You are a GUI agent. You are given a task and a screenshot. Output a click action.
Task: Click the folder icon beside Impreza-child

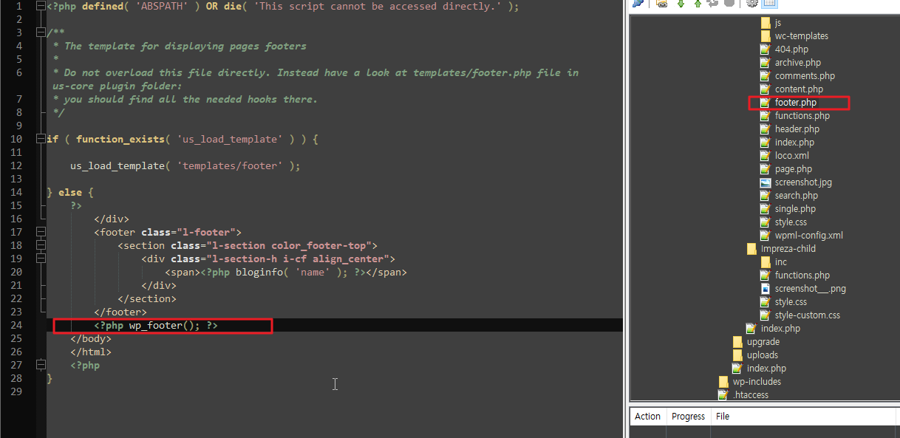(x=751, y=248)
